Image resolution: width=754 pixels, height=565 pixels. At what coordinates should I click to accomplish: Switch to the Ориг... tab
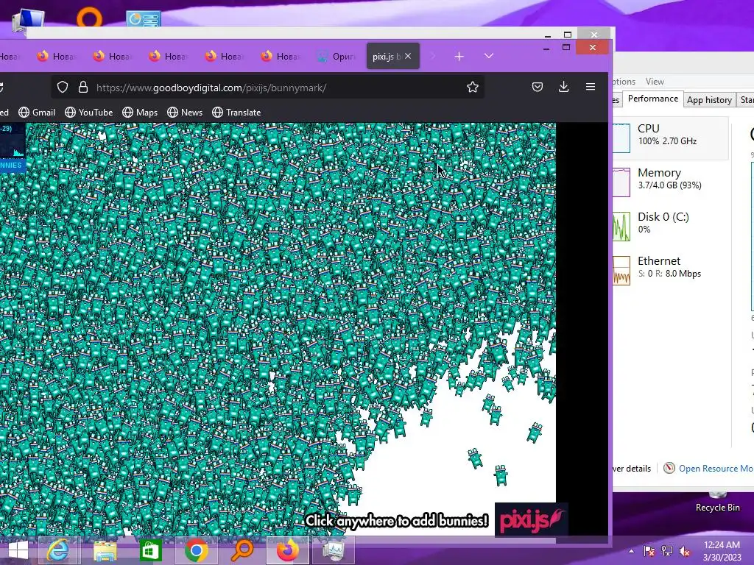(x=337, y=56)
